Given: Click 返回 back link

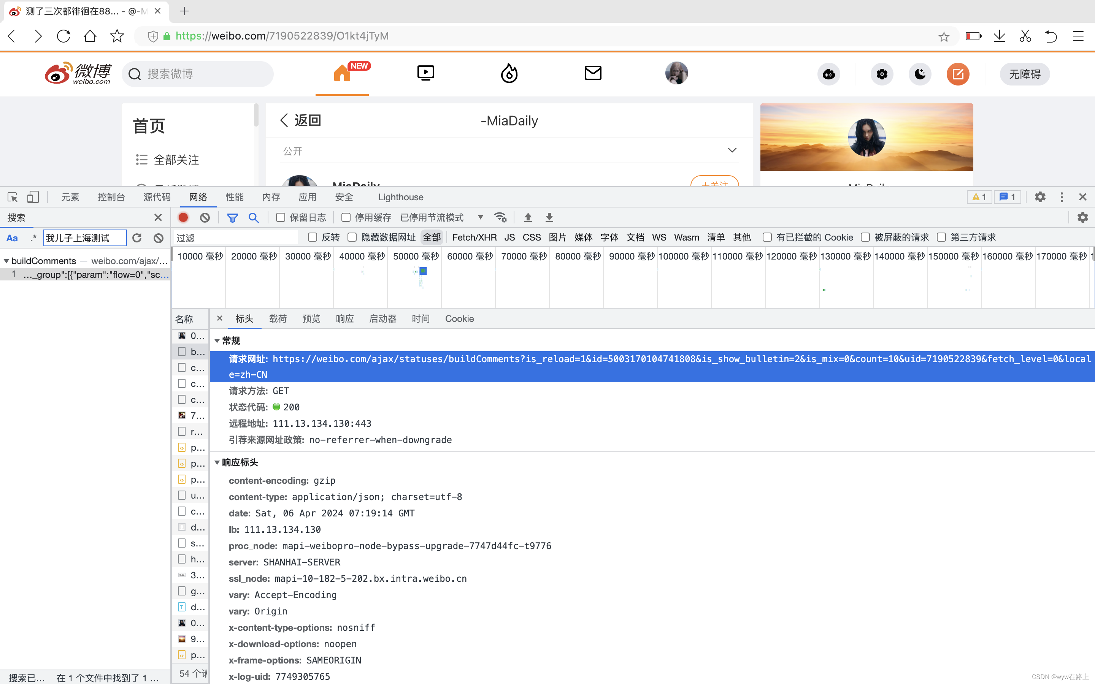Looking at the screenshot, I should pos(300,120).
